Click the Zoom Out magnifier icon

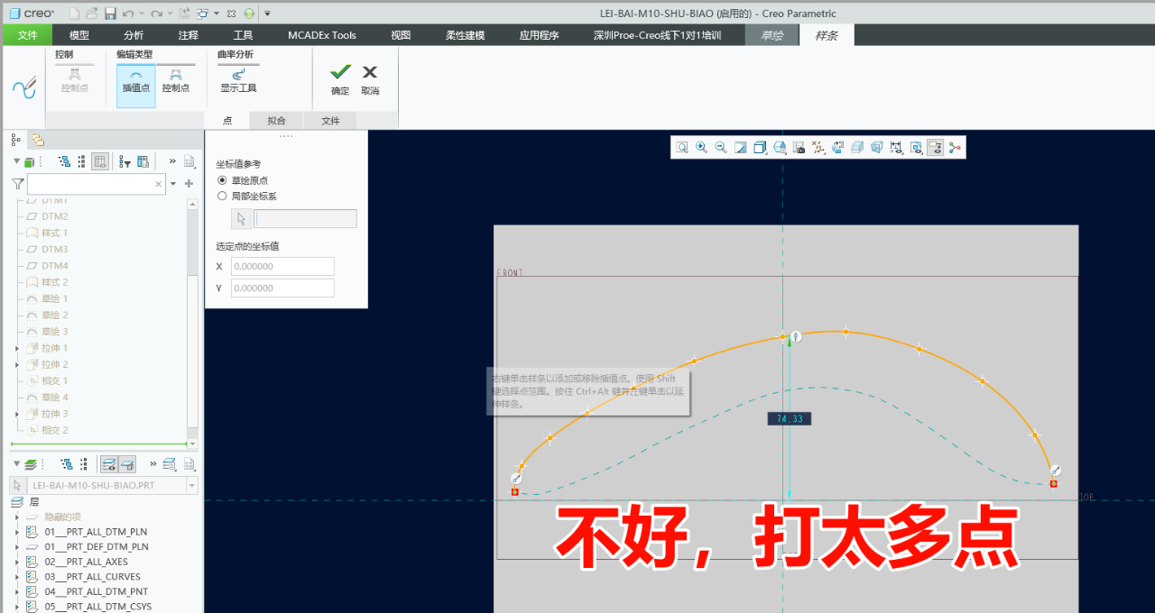tap(720, 148)
